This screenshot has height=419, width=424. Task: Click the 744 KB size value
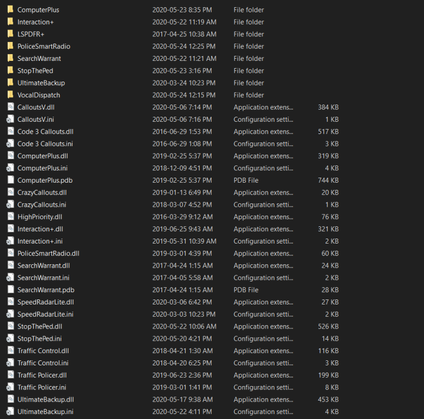[x=328, y=180]
